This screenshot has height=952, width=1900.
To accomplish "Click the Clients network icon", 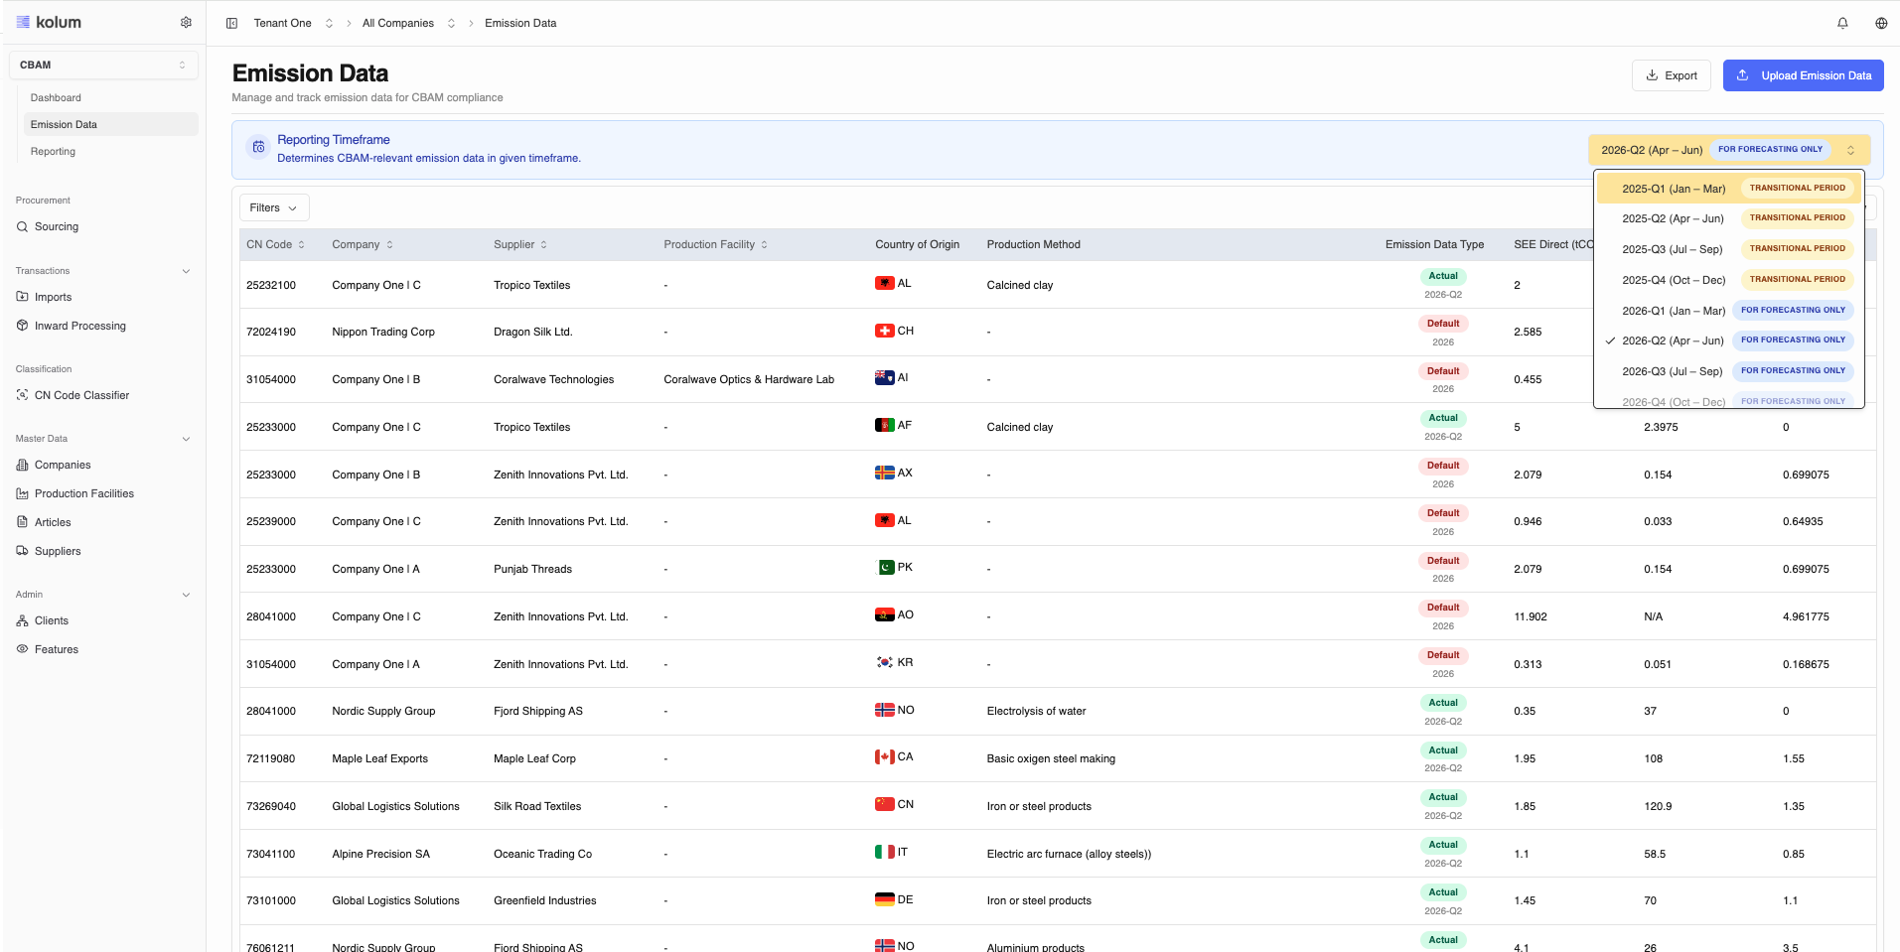I will (22, 620).
